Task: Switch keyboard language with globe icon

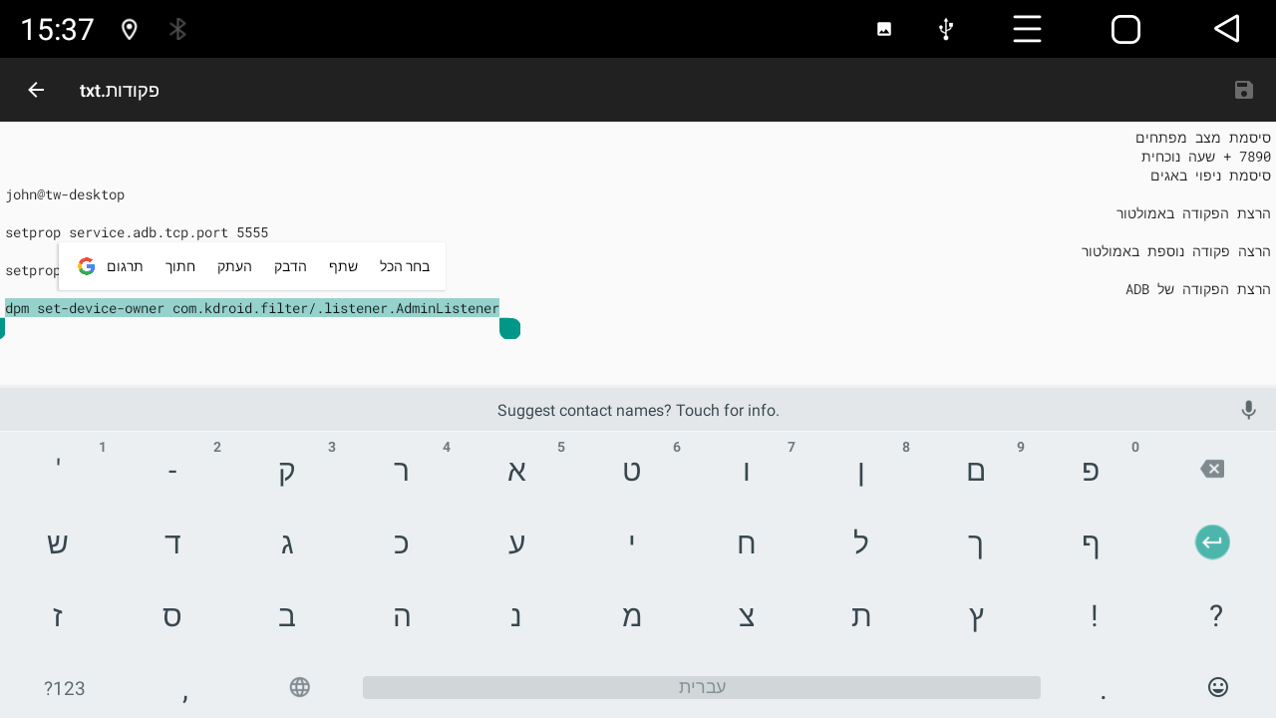Action: [x=300, y=687]
